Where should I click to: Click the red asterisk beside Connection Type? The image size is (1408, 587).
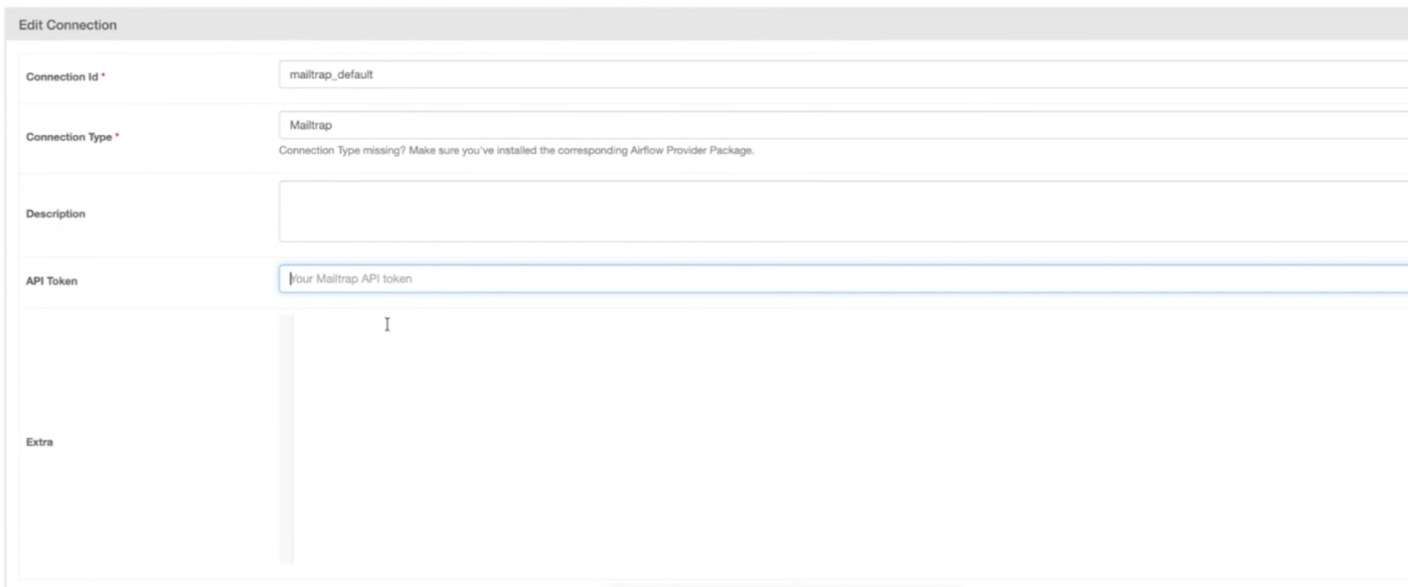click(x=117, y=136)
